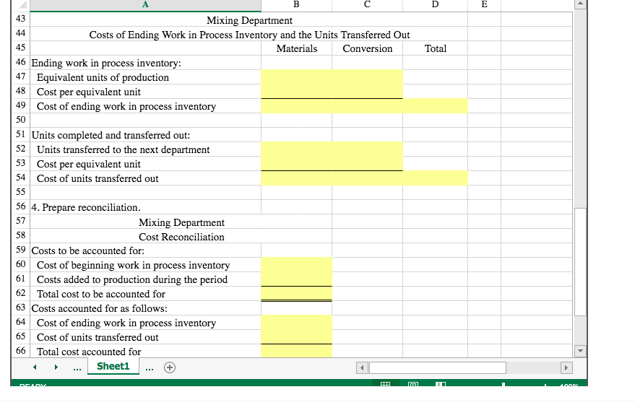Click the '4. Prepare reconciliation.' cell
This screenshot has height=405, width=635.
pyautogui.click(x=145, y=207)
